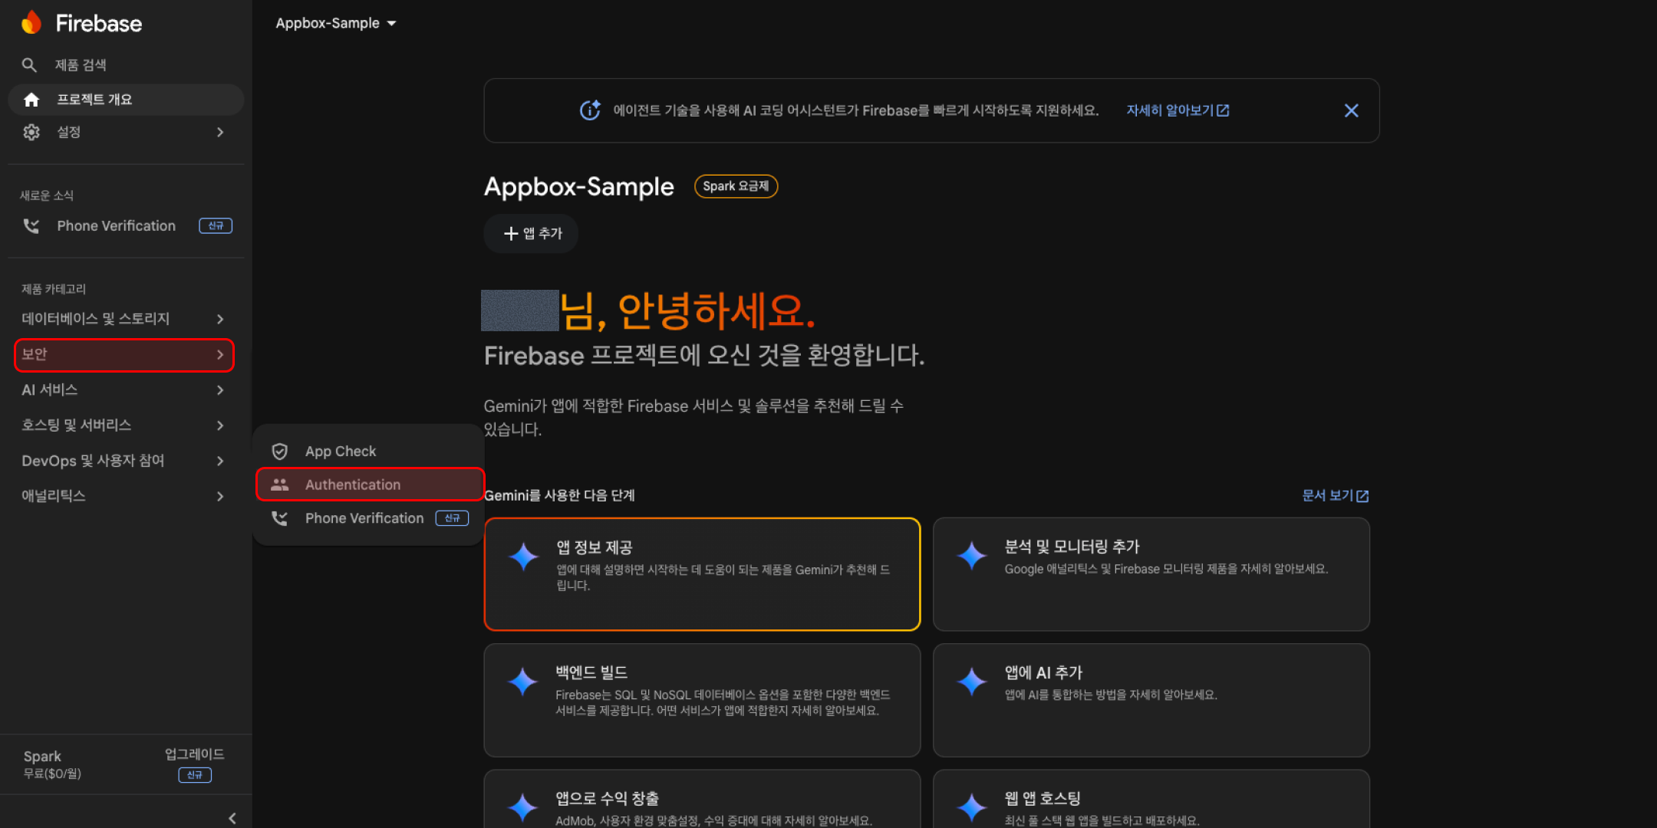Select App Check in the security flyout

point(370,451)
